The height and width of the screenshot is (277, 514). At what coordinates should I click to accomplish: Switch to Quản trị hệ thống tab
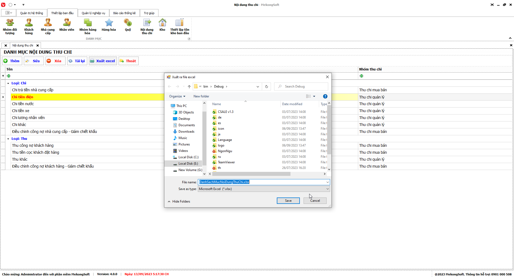tap(32, 13)
